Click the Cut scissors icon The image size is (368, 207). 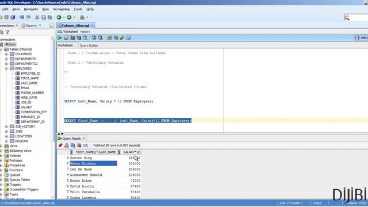click(37, 17)
